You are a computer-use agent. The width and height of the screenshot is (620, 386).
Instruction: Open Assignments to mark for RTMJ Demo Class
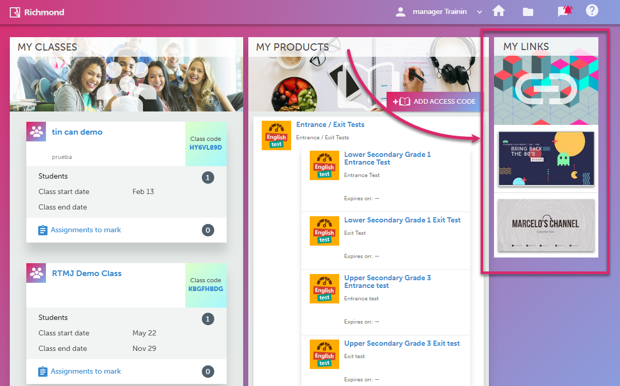tap(85, 372)
